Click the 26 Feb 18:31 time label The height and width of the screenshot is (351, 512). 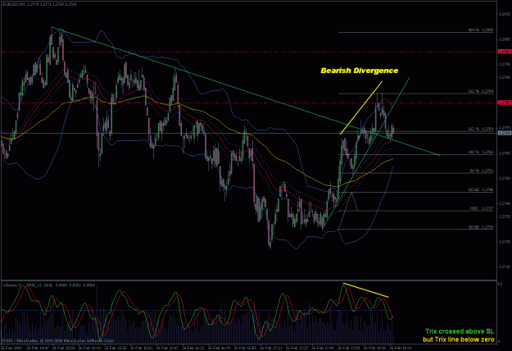(x=399, y=349)
